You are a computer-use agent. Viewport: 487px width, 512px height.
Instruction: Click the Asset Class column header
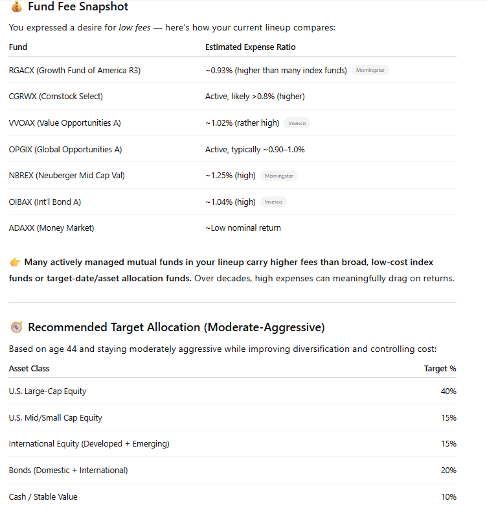(29, 369)
